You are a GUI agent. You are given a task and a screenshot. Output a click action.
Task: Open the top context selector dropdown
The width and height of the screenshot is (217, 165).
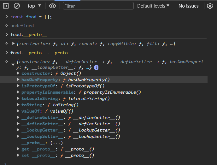(x=34, y=6)
